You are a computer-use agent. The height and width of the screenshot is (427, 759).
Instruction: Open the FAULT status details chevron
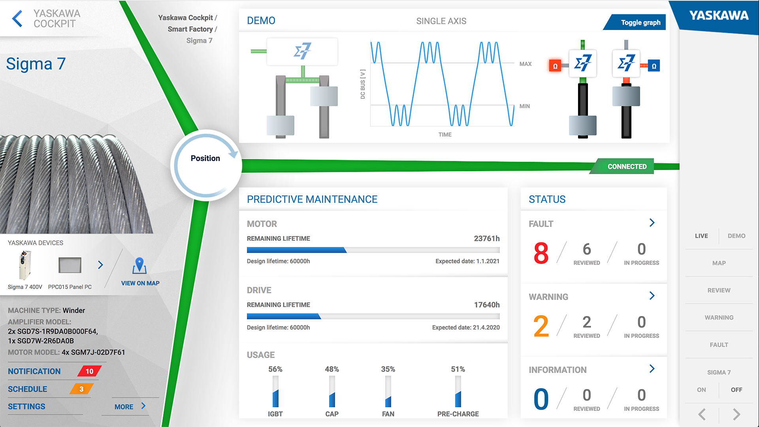pyautogui.click(x=652, y=223)
